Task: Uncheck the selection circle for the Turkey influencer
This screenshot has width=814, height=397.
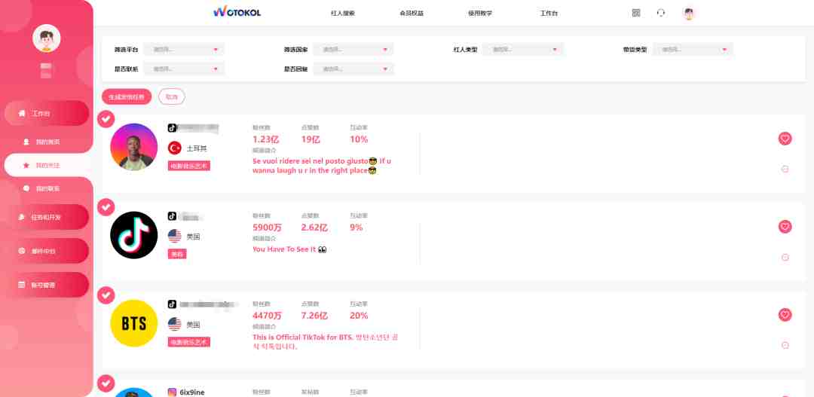Action: [106, 119]
